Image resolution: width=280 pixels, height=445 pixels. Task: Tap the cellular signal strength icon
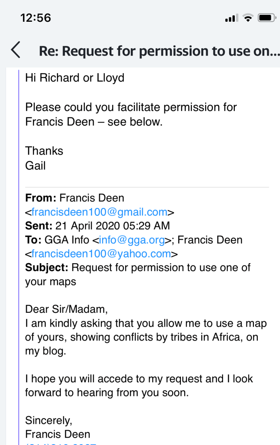[231, 18]
